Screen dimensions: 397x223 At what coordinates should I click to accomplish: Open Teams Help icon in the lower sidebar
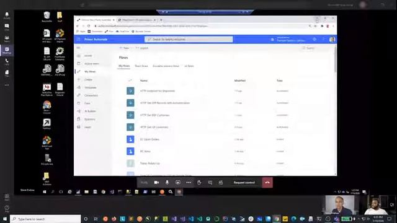(x=7, y=209)
